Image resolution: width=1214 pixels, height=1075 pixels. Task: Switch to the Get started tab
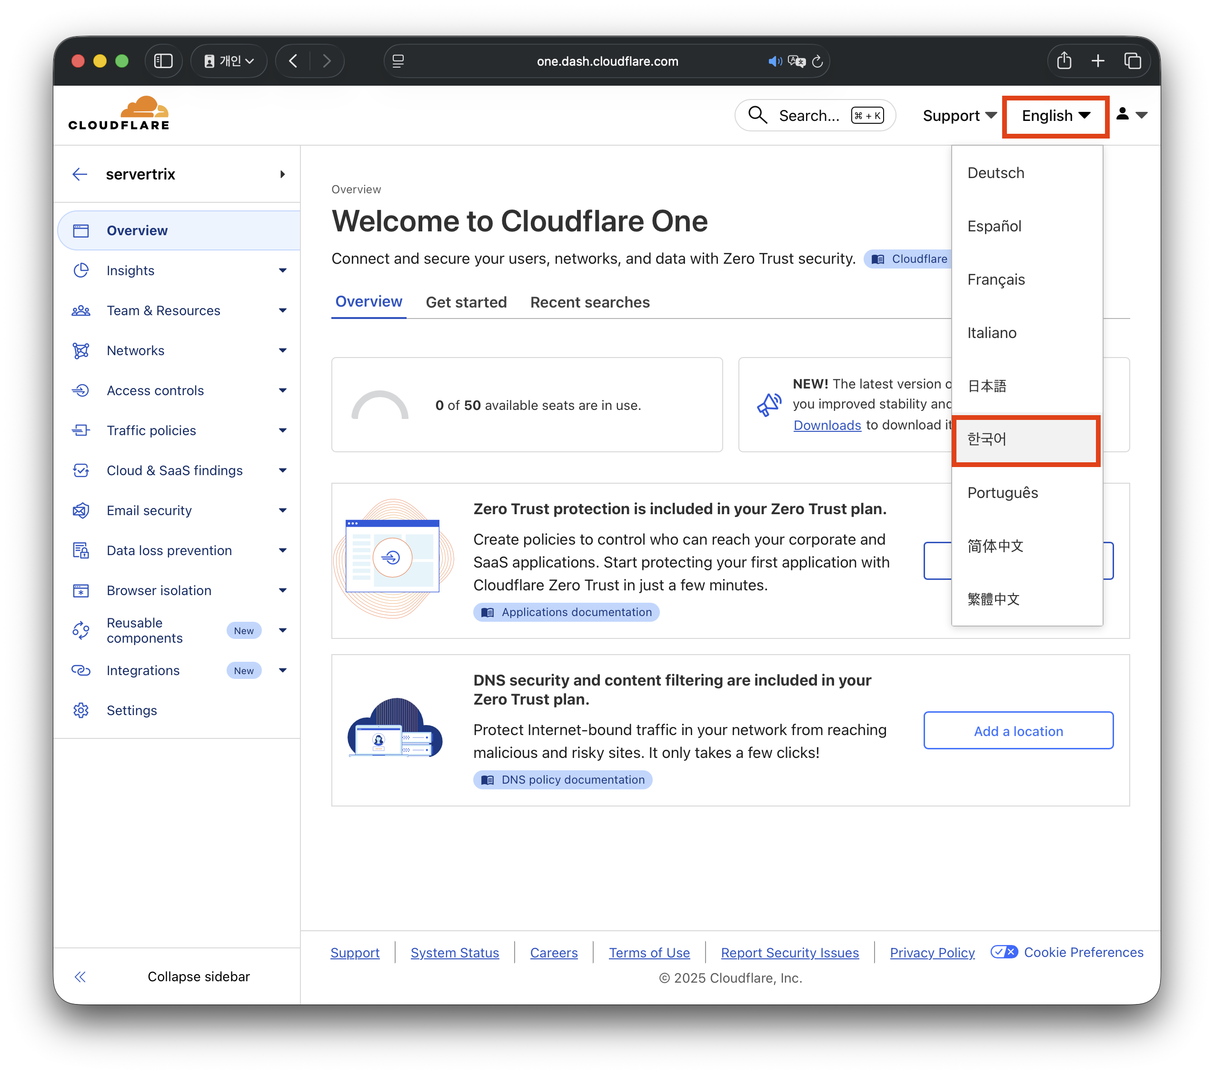(466, 302)
